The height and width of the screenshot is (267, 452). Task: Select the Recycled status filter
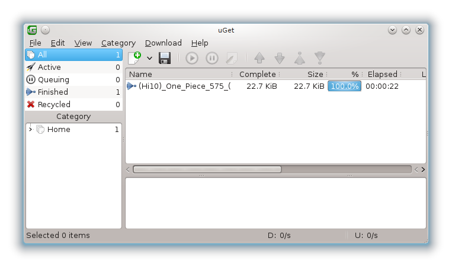point(54,104)
